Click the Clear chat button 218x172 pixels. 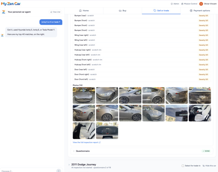coord(55,12)
